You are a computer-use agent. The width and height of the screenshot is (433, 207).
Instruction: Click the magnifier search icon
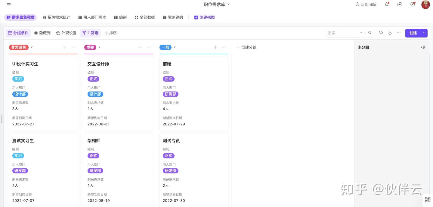tap(370, 33)
